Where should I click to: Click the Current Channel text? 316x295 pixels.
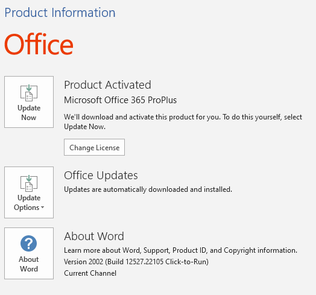(x=90, y=273)
